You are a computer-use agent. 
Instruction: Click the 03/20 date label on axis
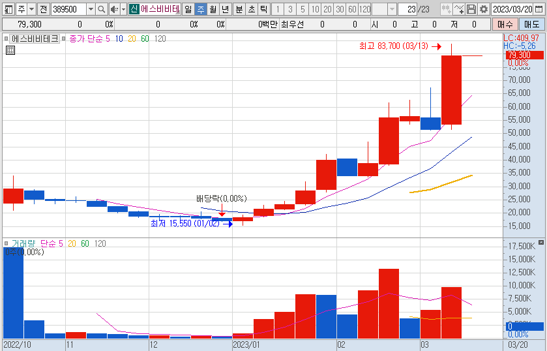click(x=518, y=345)
